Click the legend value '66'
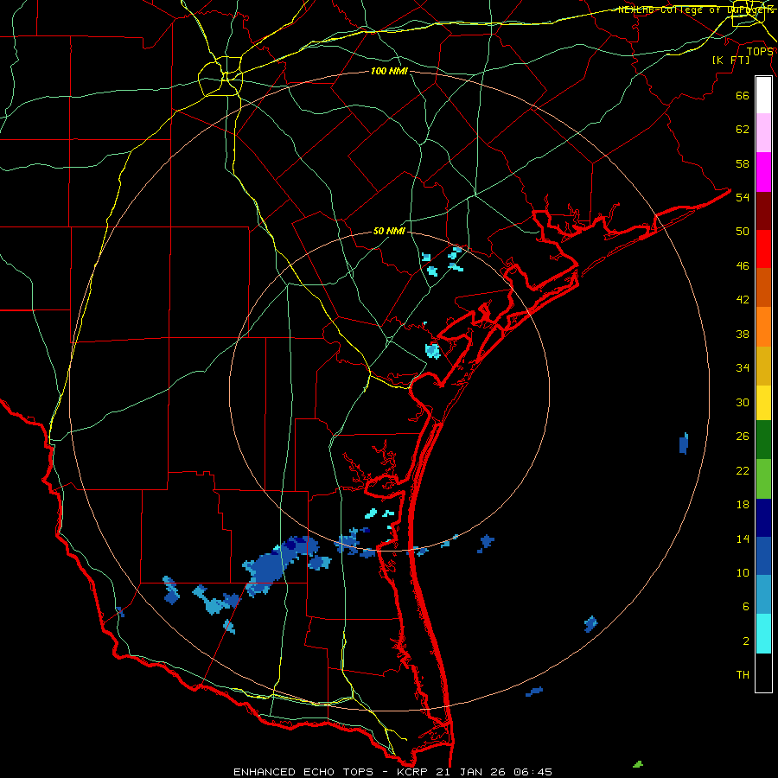778x778 pixels. pos(743,95)
